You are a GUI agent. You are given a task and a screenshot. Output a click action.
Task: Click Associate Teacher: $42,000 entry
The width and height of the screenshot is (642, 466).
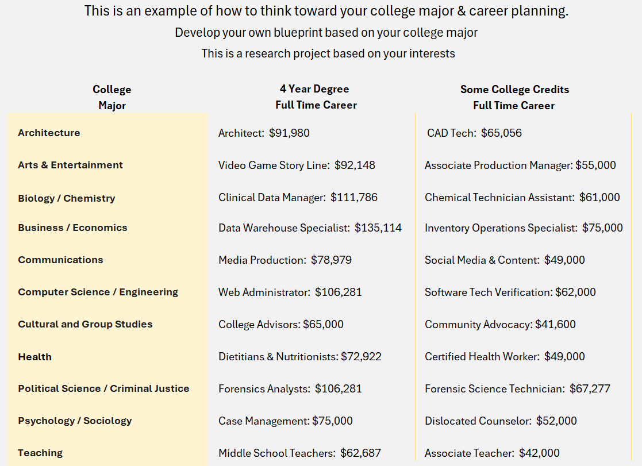(492, 453)
